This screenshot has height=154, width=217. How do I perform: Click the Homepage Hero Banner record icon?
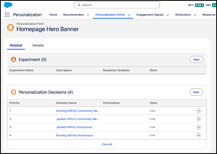point(10,27)
